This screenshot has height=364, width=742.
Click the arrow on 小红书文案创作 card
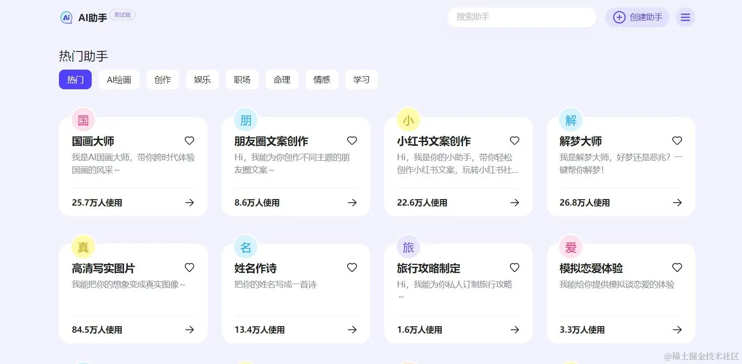click(x=515, y=203)
